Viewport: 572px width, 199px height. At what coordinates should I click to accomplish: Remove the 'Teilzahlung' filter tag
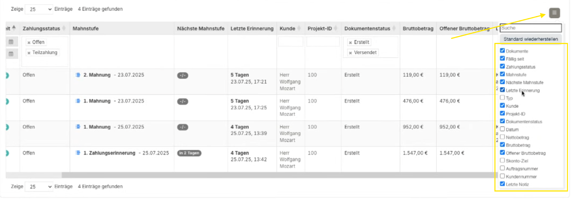(29, 53)
